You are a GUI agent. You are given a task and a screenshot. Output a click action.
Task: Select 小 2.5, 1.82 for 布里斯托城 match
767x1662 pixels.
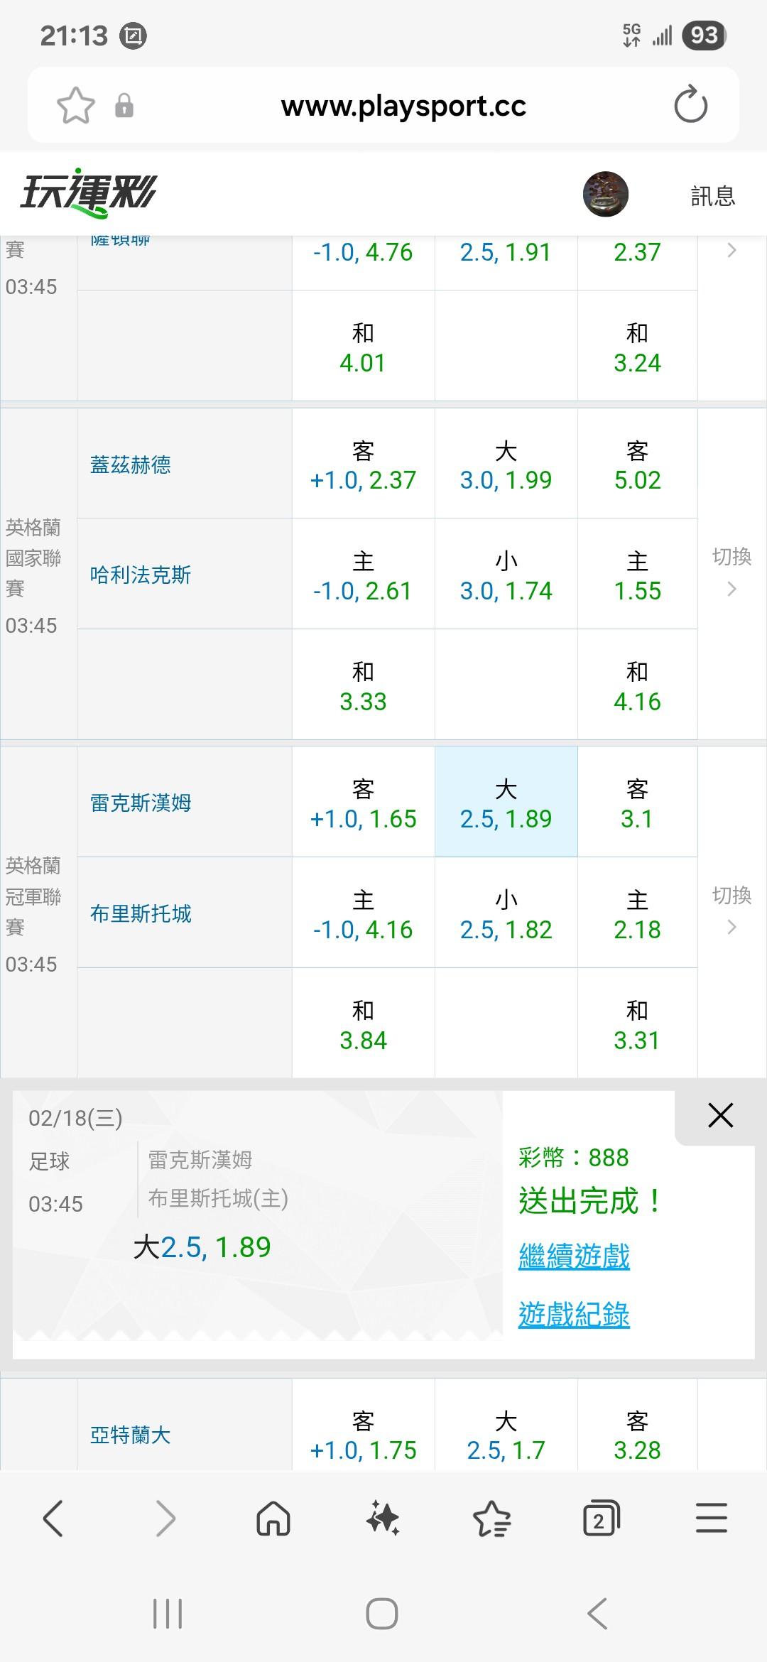(506, 913)
